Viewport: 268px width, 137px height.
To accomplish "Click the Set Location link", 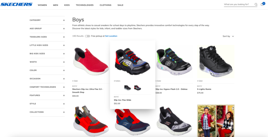I will point(111,36).
